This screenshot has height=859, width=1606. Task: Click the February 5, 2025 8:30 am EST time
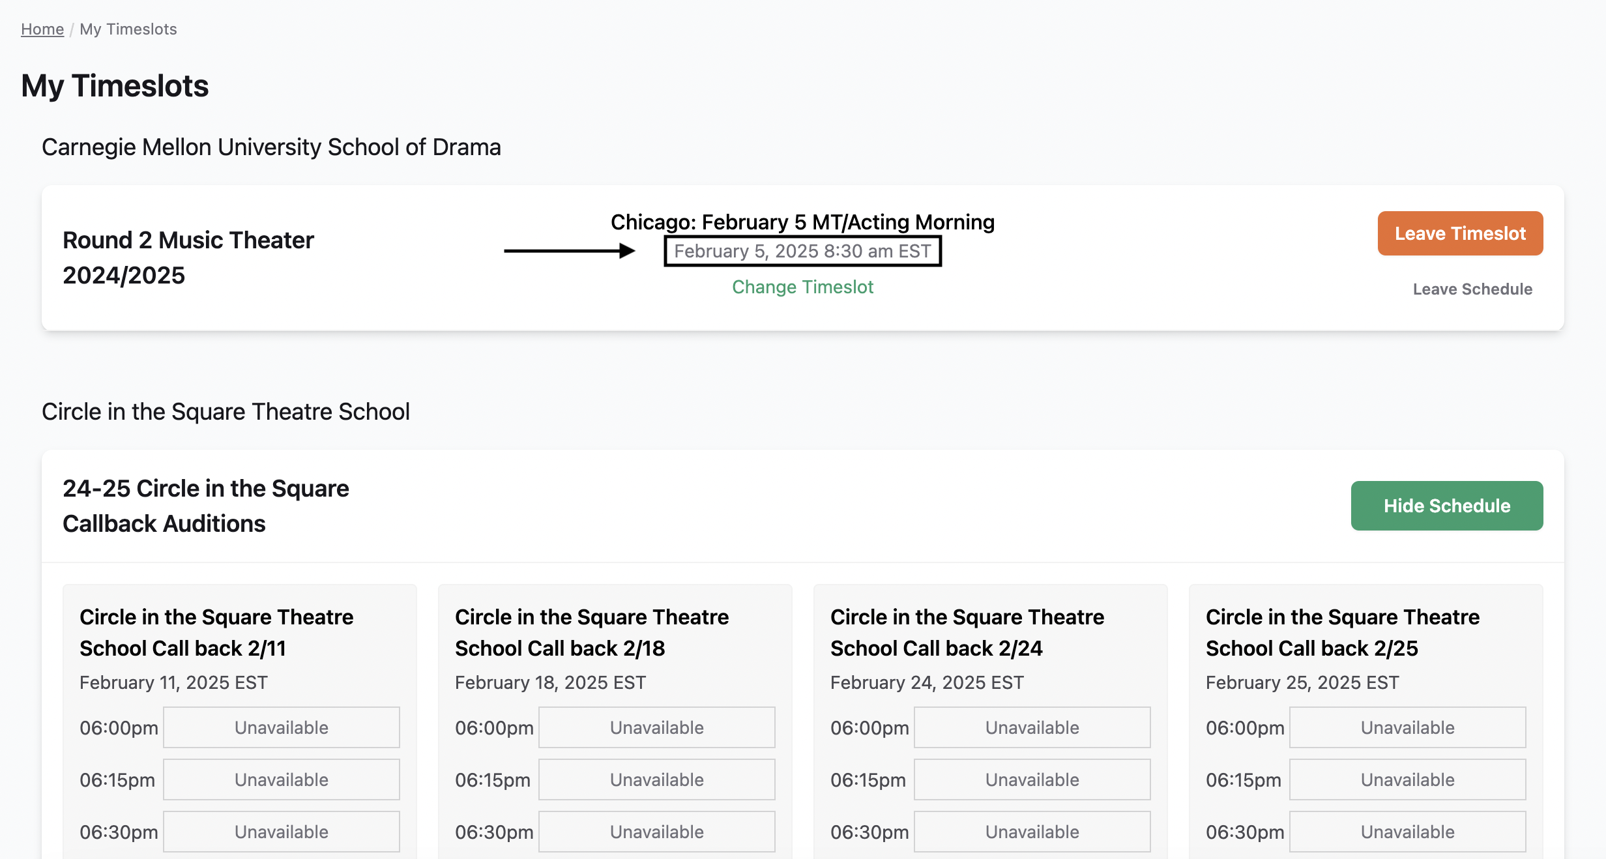click(802, 251)
